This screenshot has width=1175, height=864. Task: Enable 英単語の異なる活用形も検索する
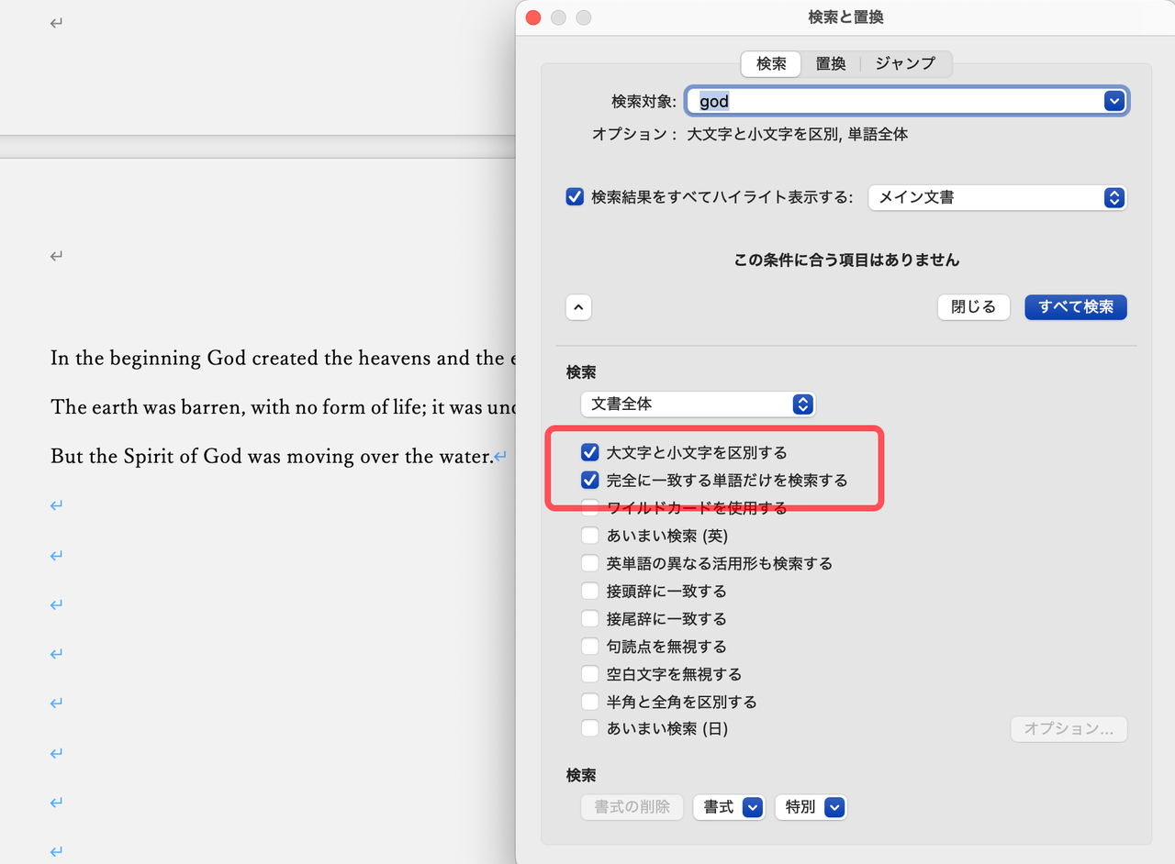pos(589,562)
